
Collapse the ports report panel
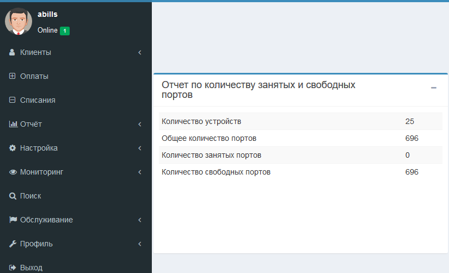coord(434,88)
